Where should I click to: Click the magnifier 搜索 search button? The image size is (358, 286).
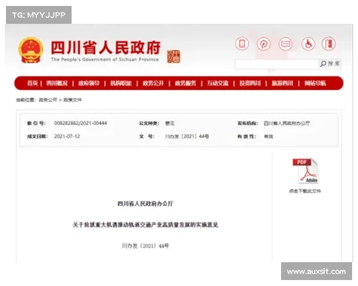click(330, 64)
